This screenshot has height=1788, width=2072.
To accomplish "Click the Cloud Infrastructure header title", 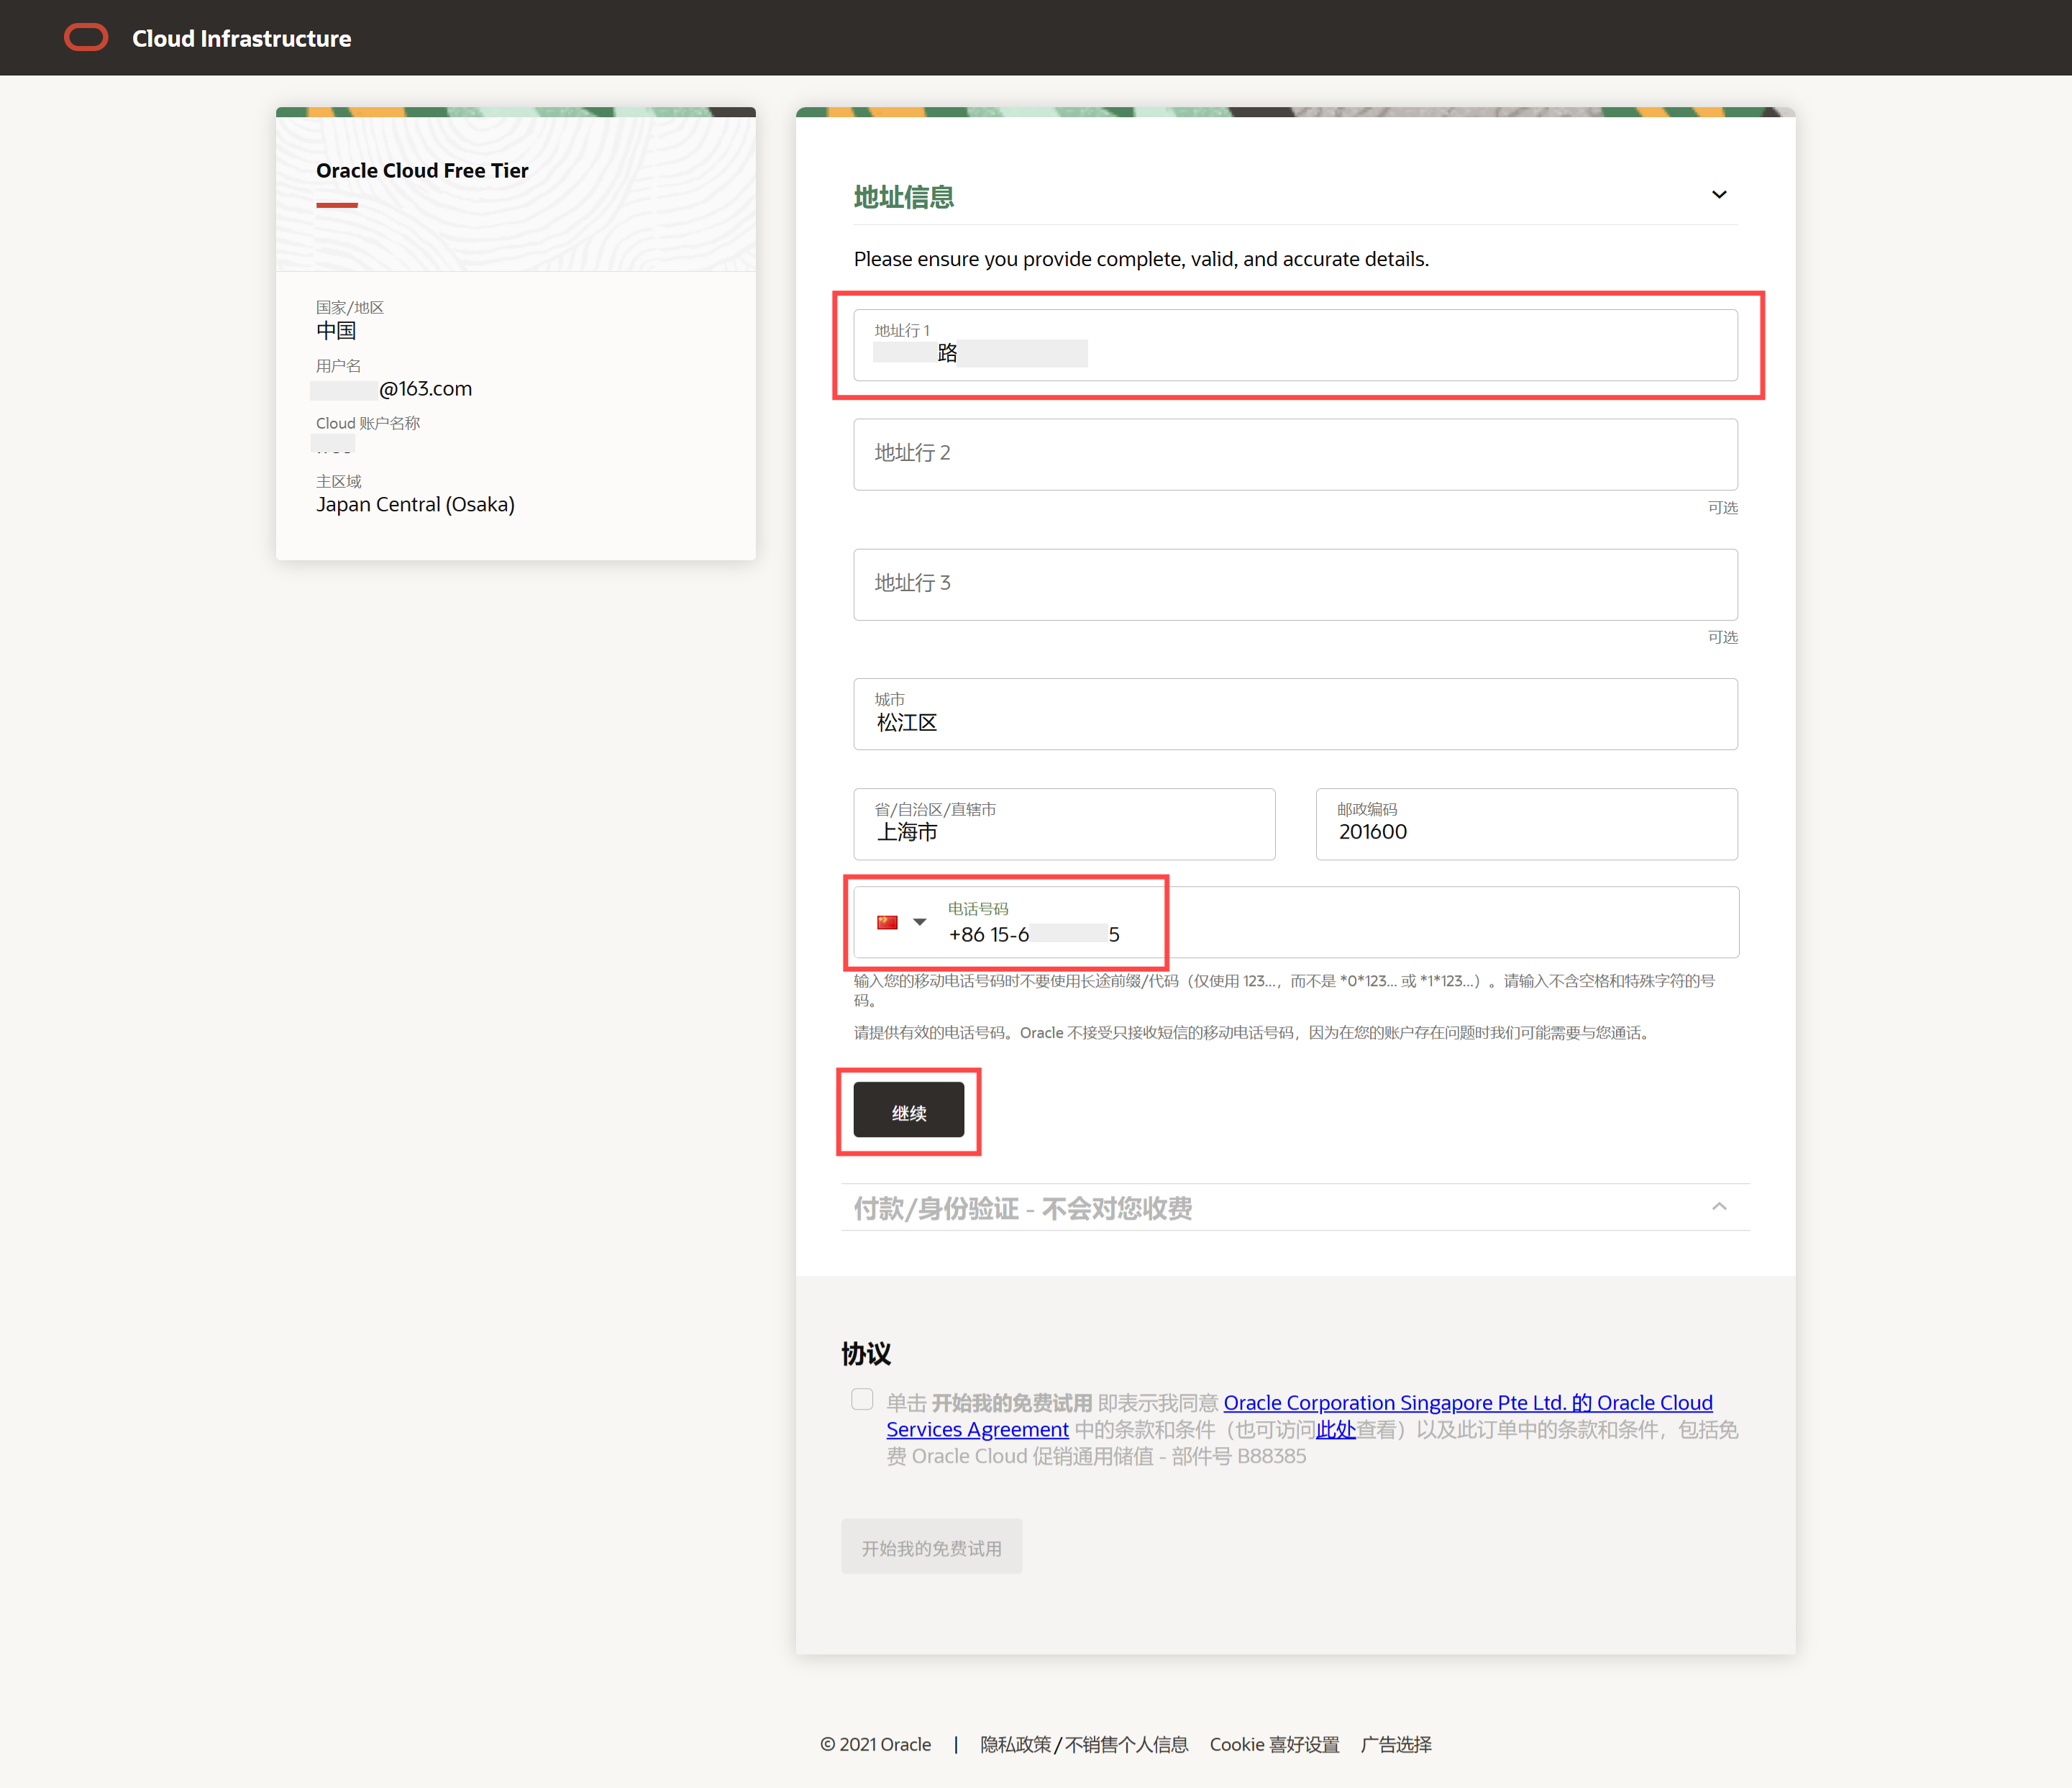I will click(x=241, y=38).
